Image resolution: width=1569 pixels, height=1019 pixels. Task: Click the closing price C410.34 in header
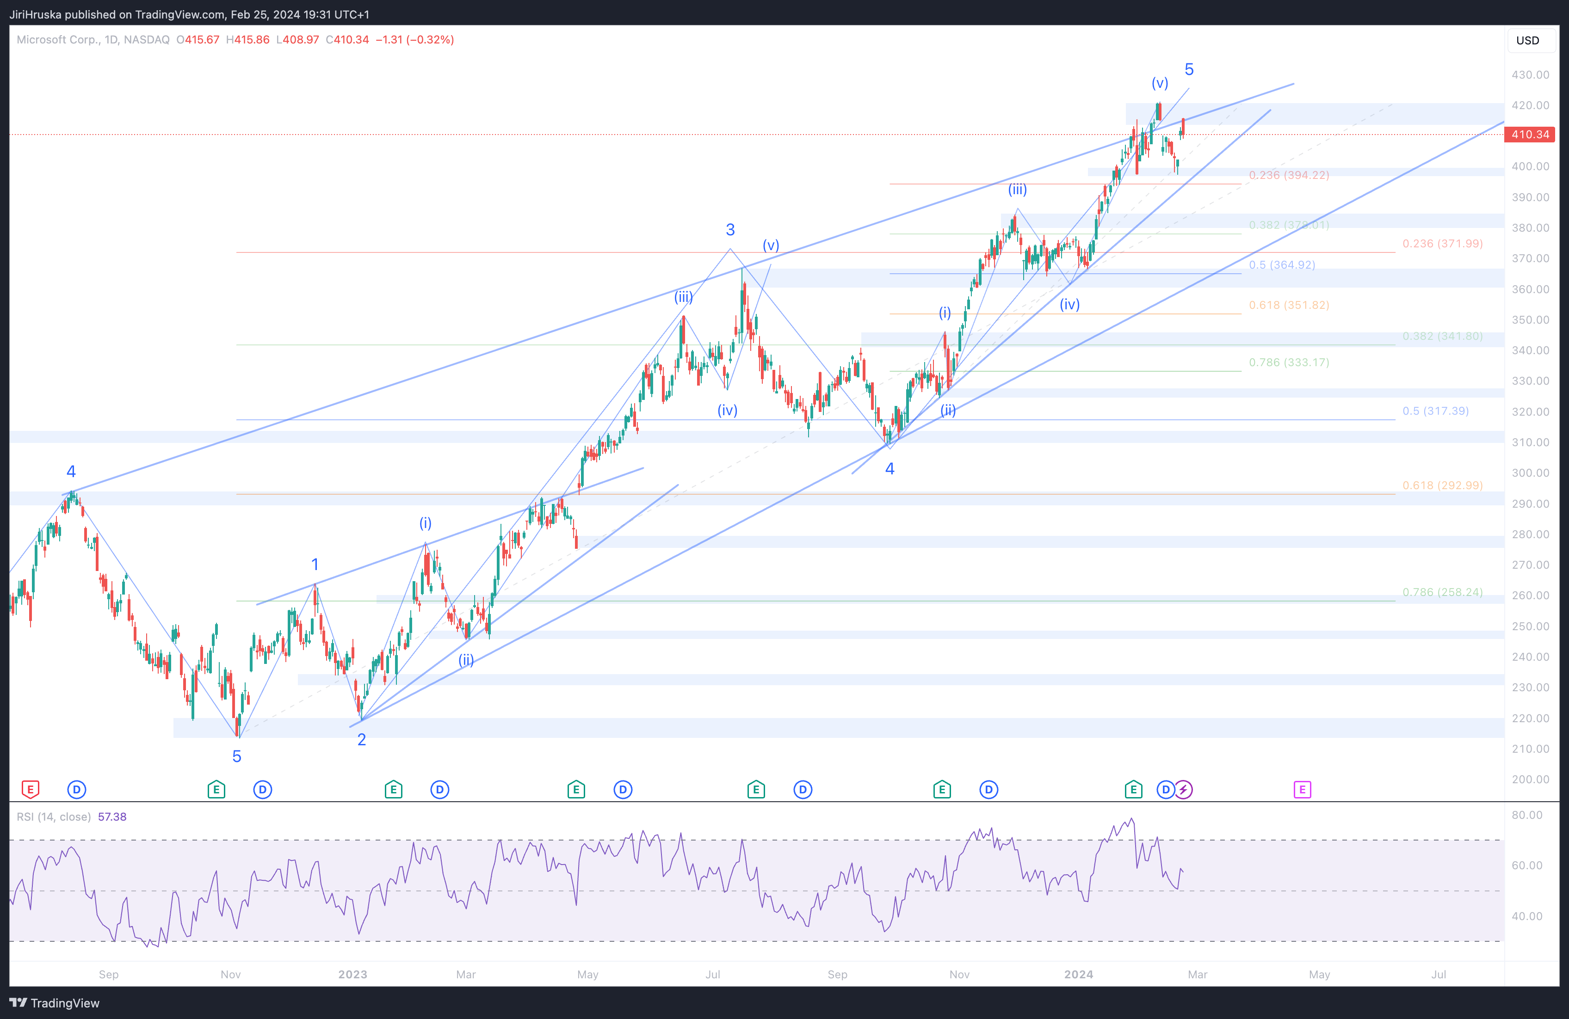pyautogui.click(x=347, y=40)
